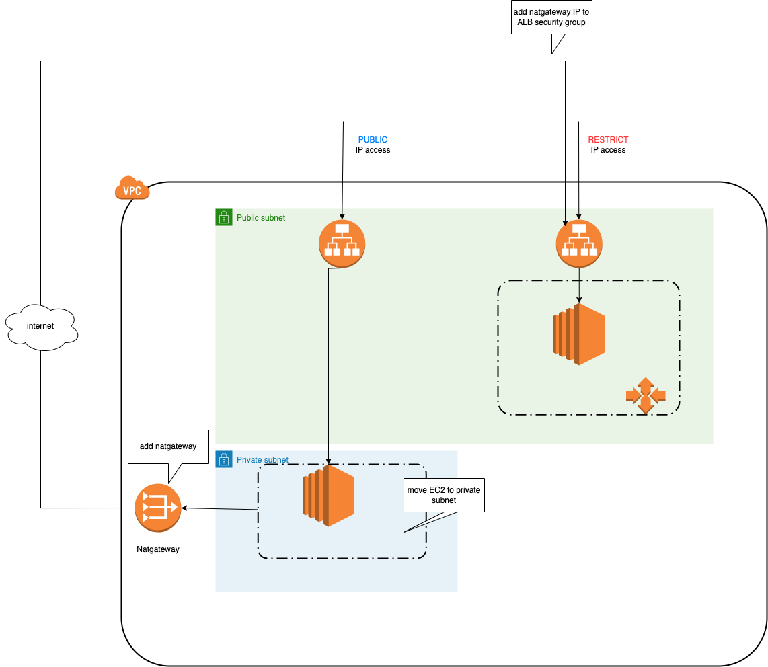This screenshot has height=667, width=768.
Task: Select the "Public subnet" title text
Action: click(x=261, y=218)
